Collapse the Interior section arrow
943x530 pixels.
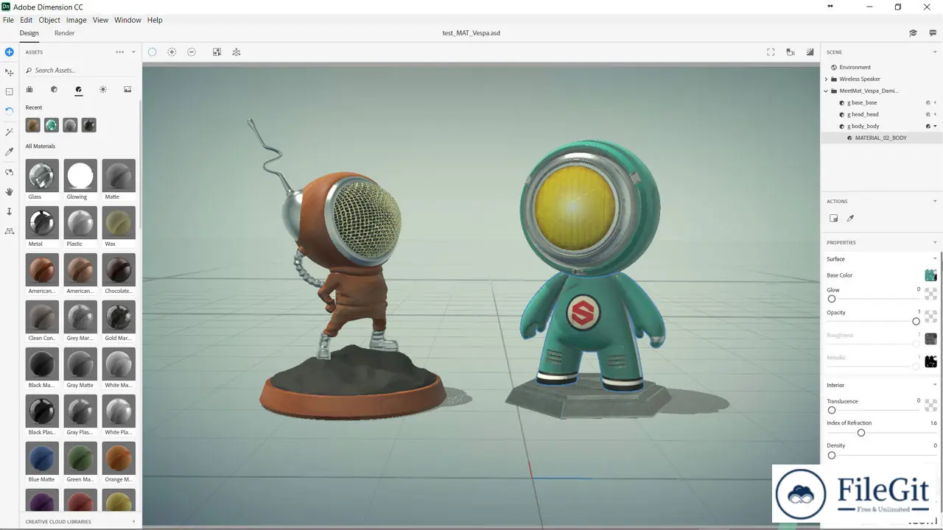coord(935,385)
